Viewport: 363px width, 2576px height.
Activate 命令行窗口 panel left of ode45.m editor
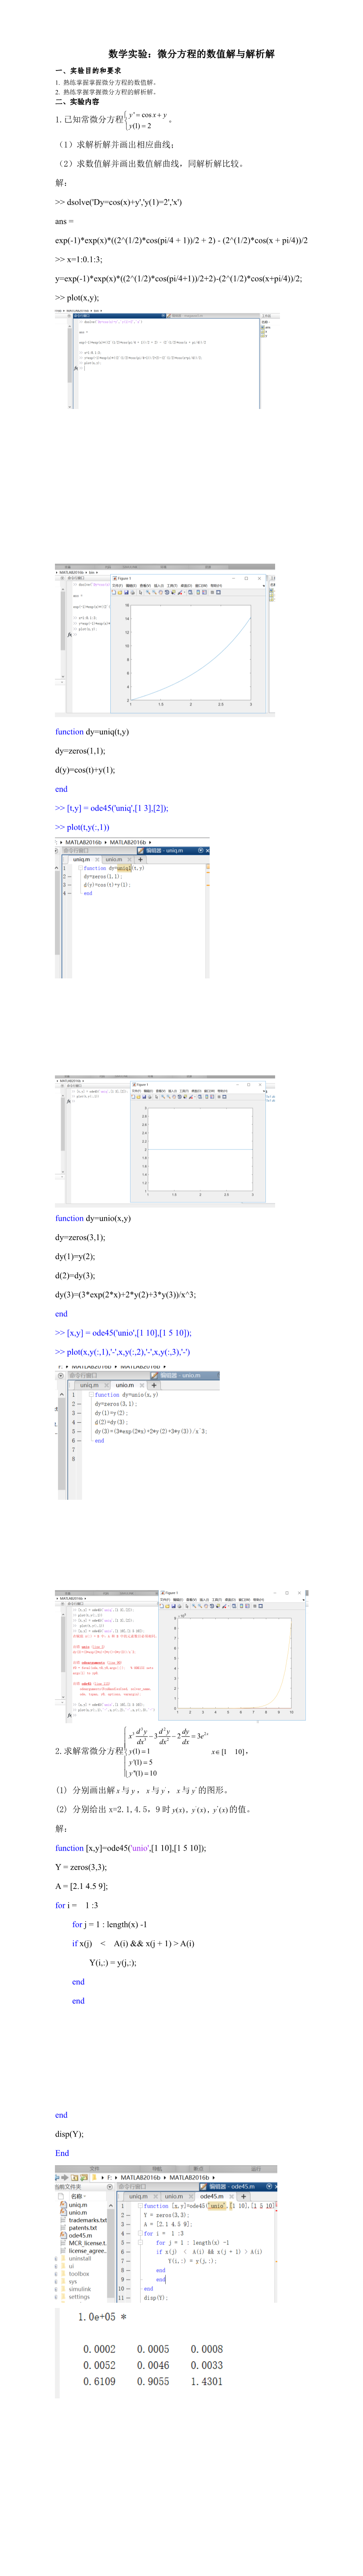click(132, 2187)
